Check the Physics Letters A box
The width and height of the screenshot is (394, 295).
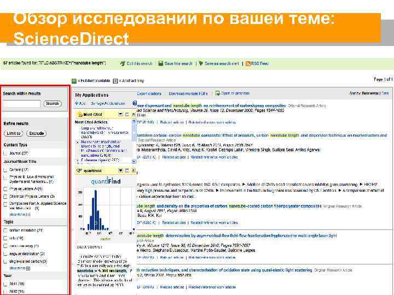point(5,189)
